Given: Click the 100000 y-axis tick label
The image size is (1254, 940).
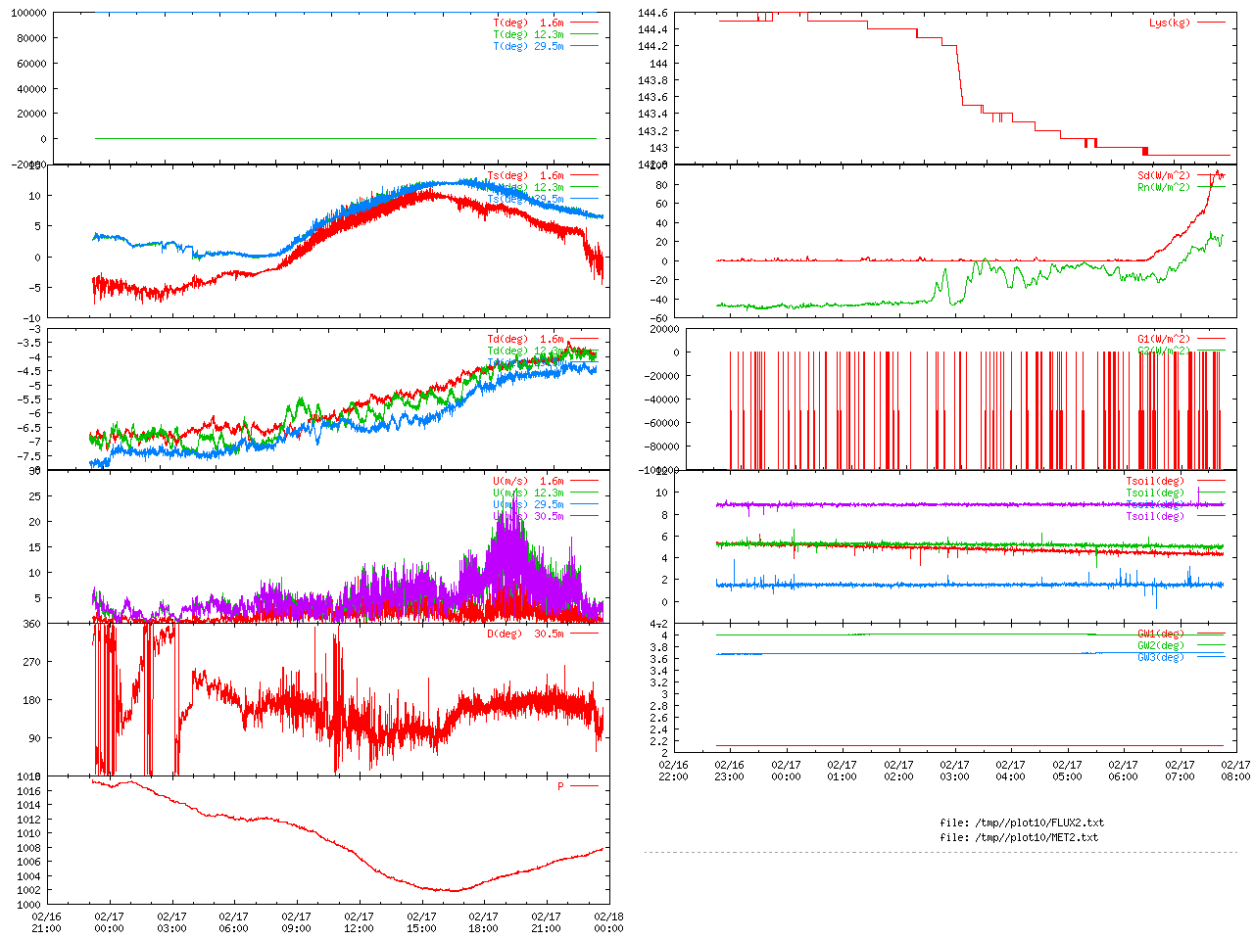Looking at the screenshot, I should click(x=27, y=13).
